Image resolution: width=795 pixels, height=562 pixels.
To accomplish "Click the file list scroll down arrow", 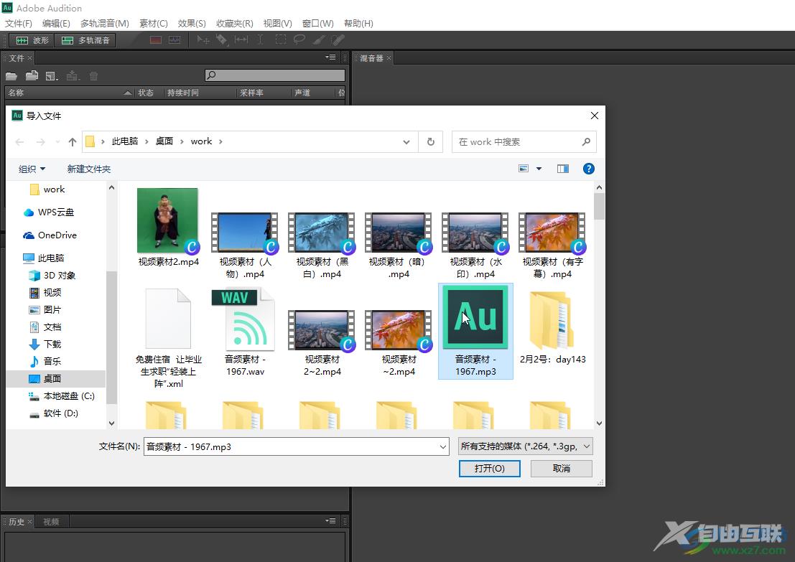I will [x=599, y=423].
